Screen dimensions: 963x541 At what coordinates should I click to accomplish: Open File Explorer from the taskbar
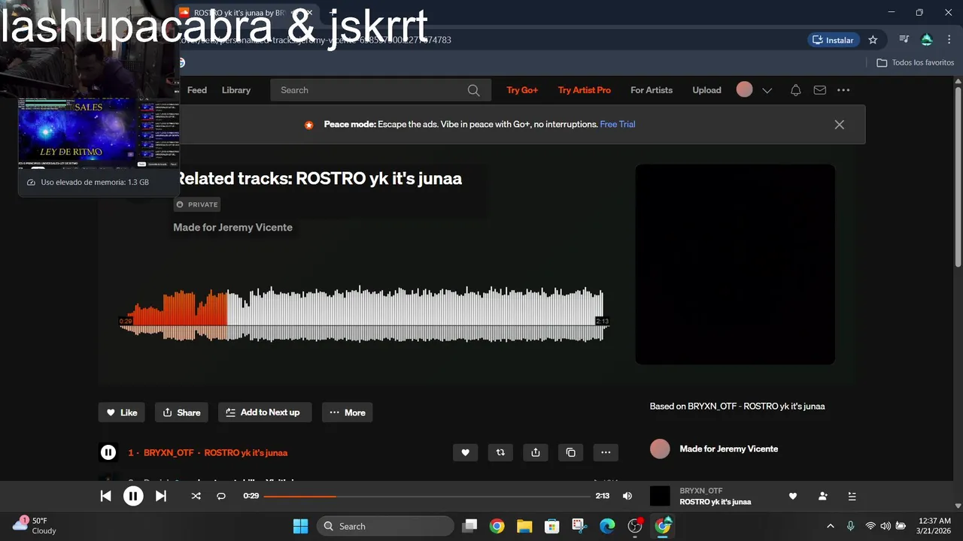click(x=524, y=526)
